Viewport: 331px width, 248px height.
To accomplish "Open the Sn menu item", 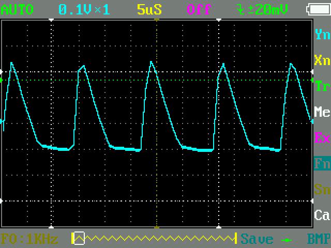I will [x=322, y=189].
